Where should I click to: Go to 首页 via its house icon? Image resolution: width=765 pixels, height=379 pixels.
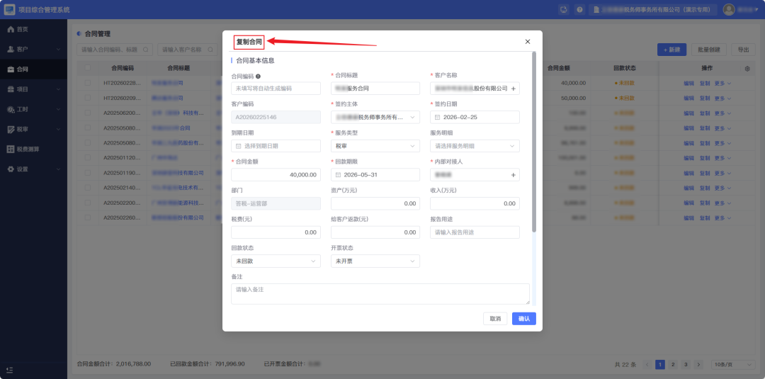point(11,29)
